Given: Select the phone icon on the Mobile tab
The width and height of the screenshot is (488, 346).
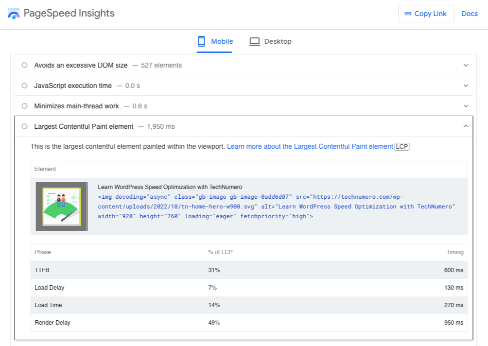Looking at the screenshot, I should (x=201, y=41).
